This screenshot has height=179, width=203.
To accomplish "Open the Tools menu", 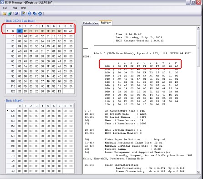I will [14, 8].
